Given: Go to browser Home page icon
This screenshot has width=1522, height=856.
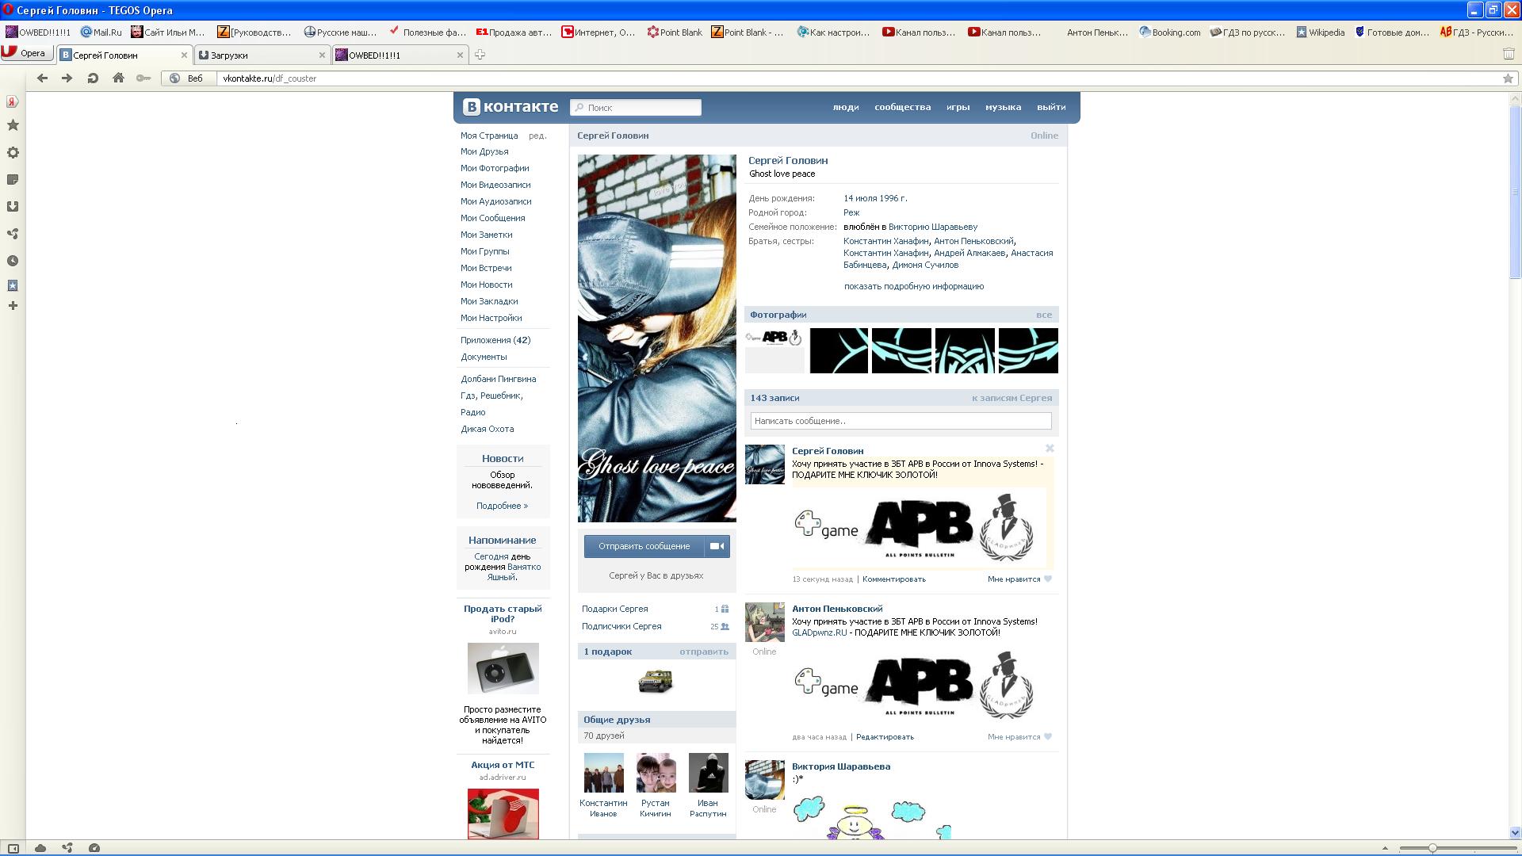Looking at the screenshot, I should (118, 78).
